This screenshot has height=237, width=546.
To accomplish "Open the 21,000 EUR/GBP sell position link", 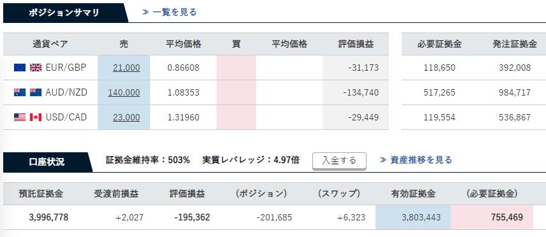I will click(x=126, y=68).
